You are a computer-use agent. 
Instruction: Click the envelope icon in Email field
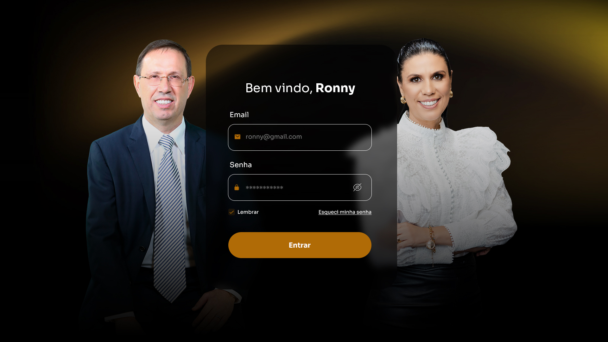[237, 137]
